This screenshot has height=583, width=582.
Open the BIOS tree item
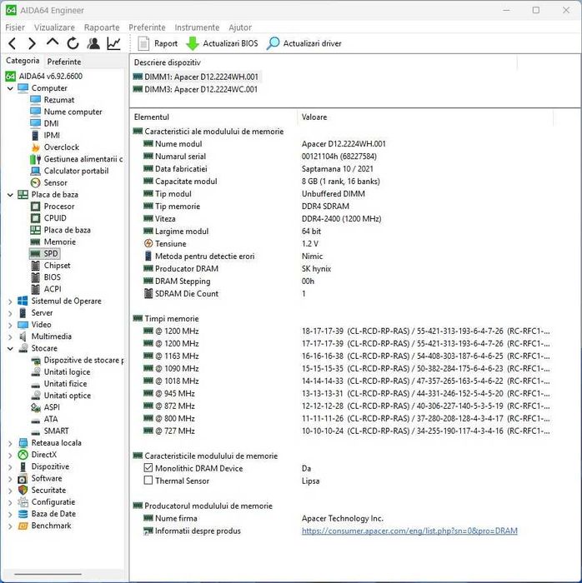46,277
